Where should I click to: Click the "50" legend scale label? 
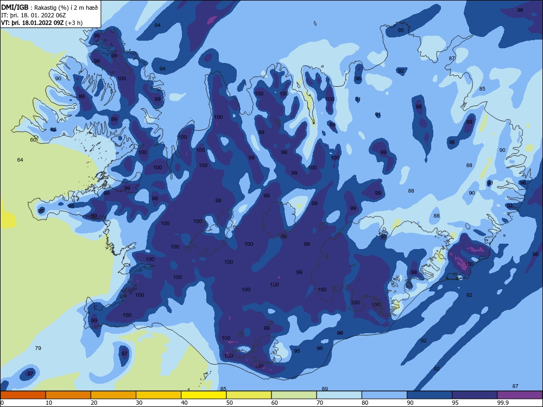230,403
